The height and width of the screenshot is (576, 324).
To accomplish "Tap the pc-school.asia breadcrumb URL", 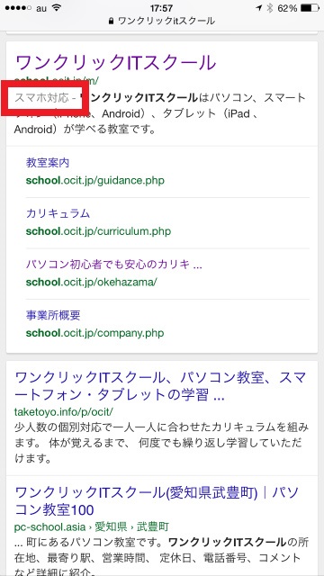I will [92, 526].
